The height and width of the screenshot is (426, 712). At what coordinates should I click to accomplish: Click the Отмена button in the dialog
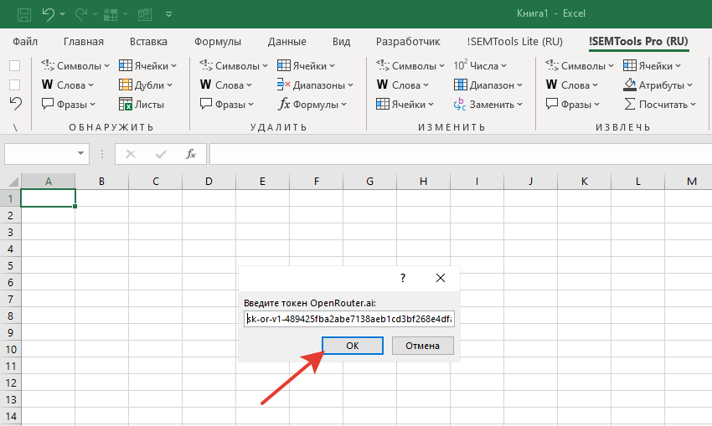422,346
